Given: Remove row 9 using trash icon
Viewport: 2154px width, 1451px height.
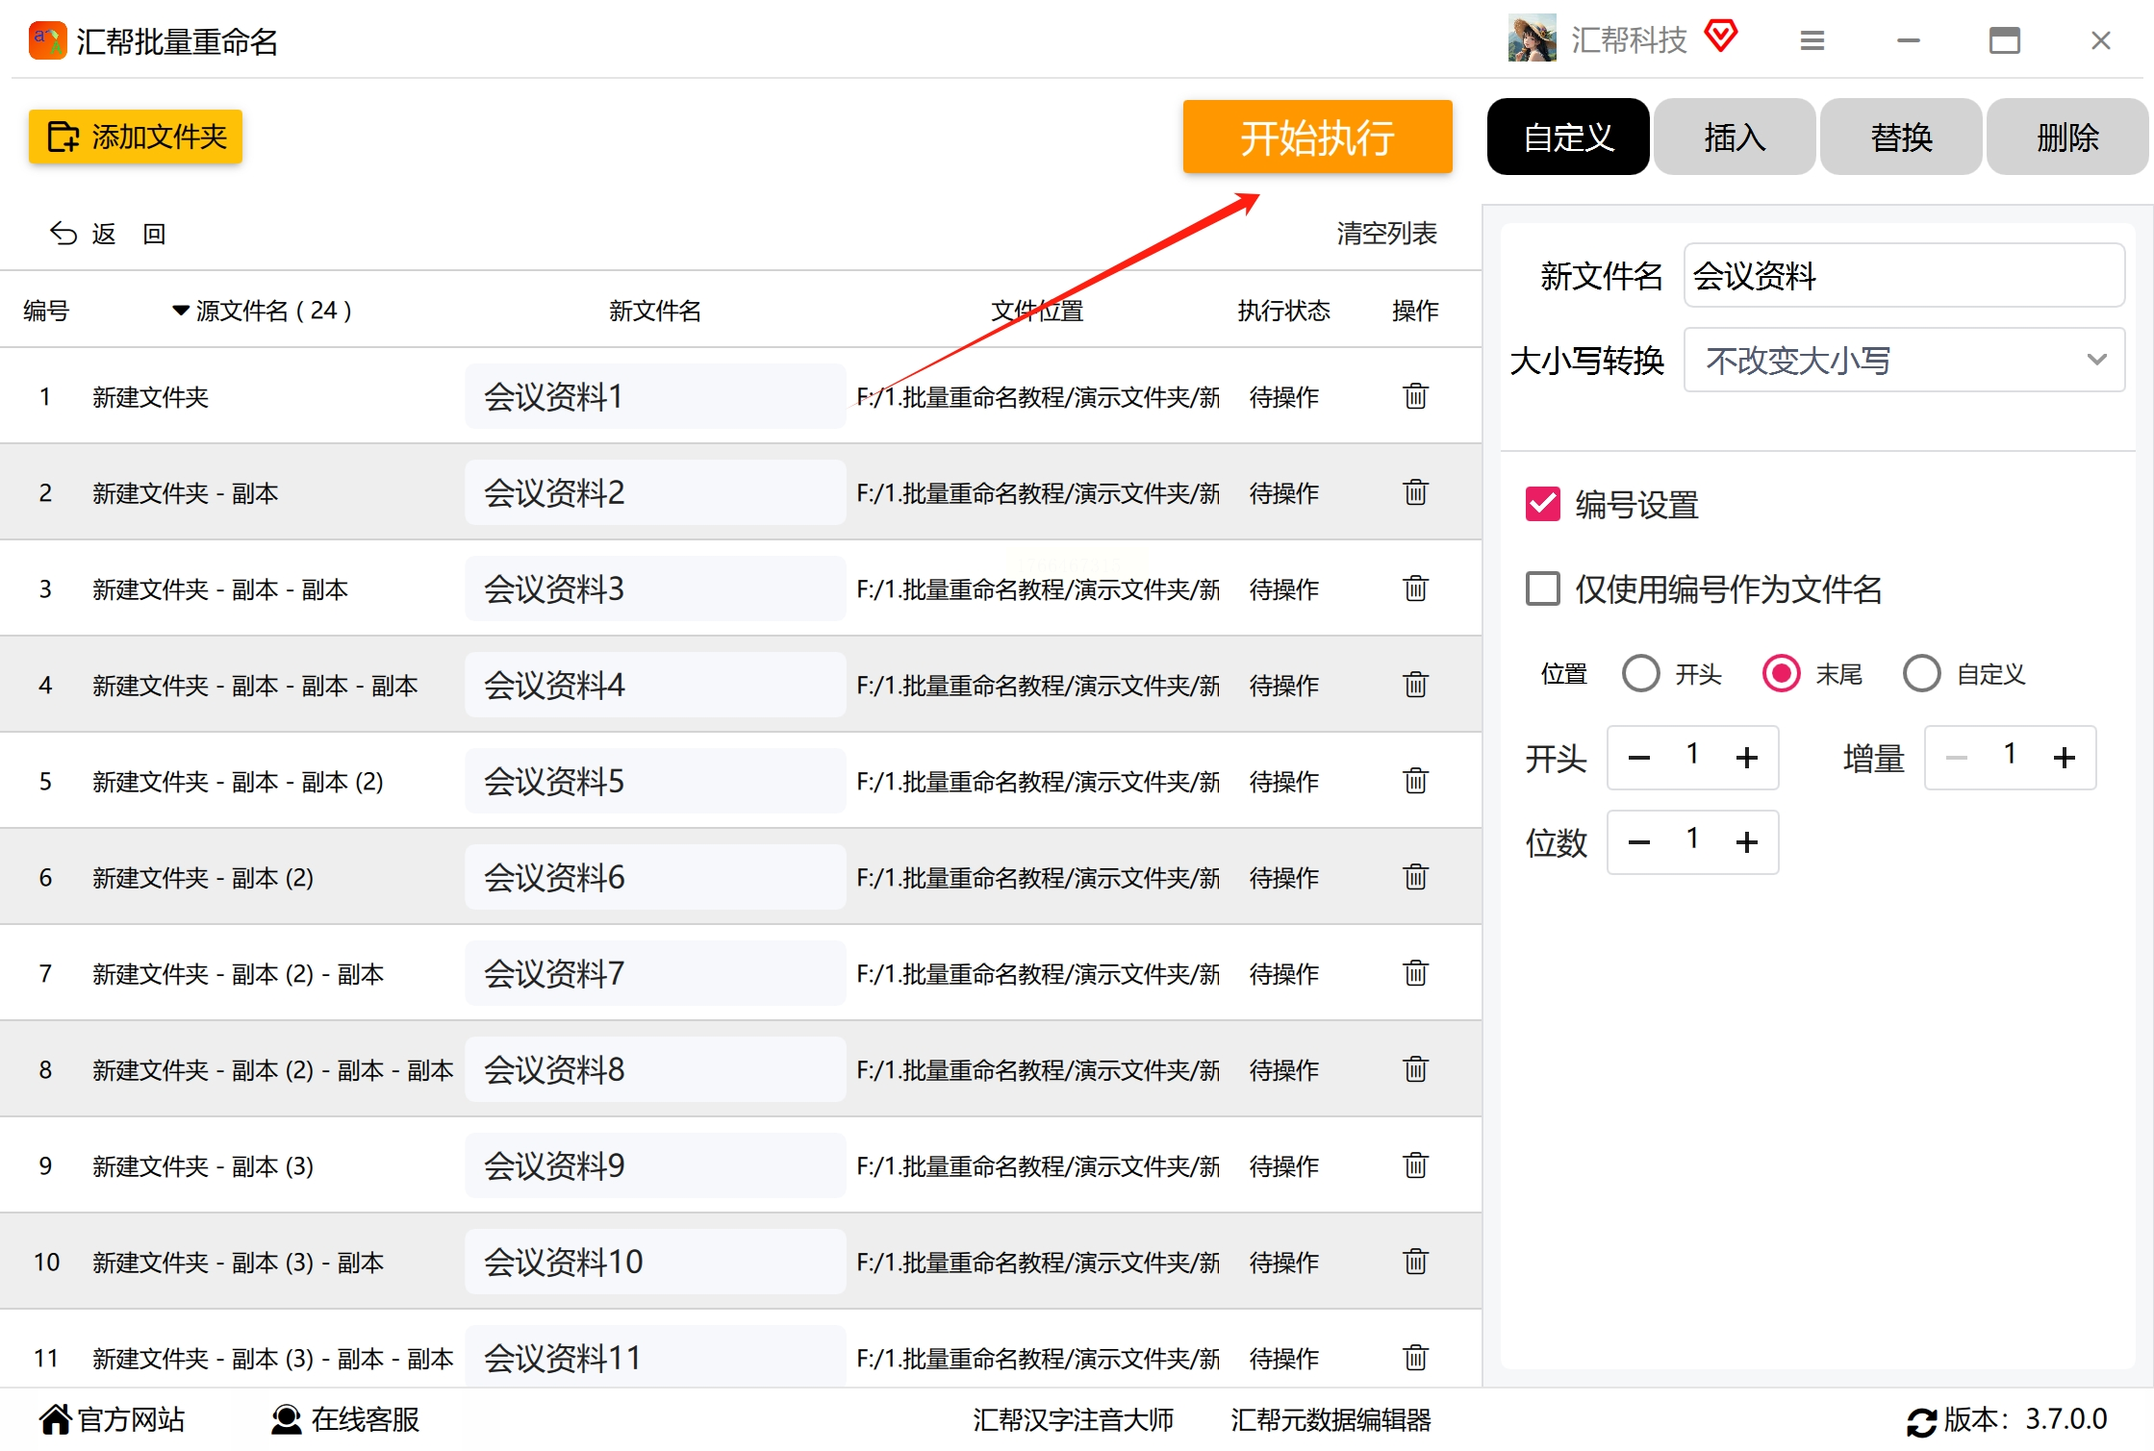Looking at the screenshot, I should tap(1415, 1165).
